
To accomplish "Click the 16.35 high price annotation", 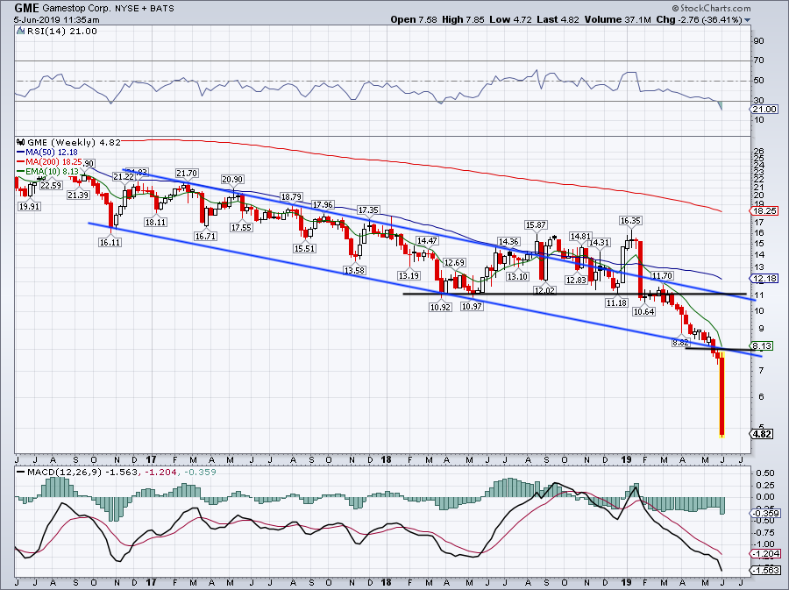I will (x=630, y=221).
